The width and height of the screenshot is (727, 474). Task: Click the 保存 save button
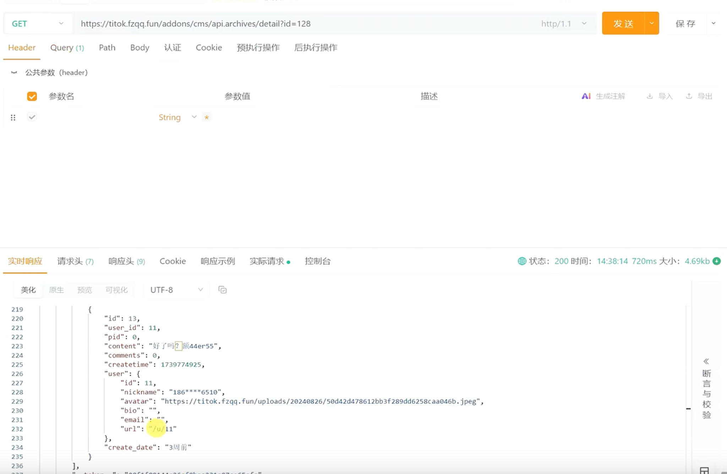coord(685,24)
